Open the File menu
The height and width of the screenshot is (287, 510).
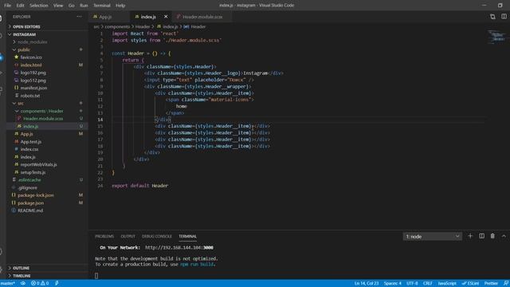[x=7, y=6]
